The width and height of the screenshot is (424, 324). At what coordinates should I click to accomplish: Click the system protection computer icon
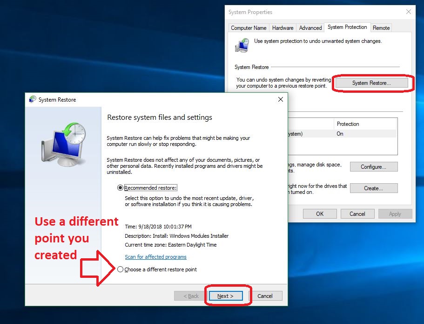tap(242, 45)
